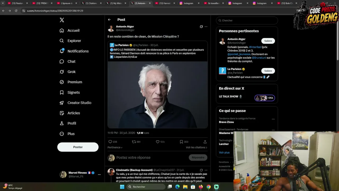Open Signets bookmarks page
The width and height of the screenshot is (339, 191).
(x=70, y=92)
